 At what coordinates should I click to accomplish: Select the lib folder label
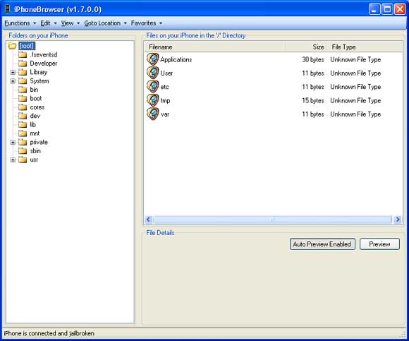coord(32,125)
